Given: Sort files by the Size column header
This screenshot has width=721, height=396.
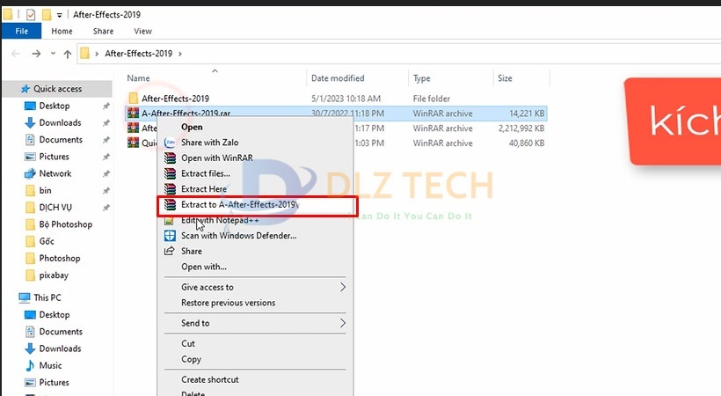Looking at the screenshot, I should (505, 78).
